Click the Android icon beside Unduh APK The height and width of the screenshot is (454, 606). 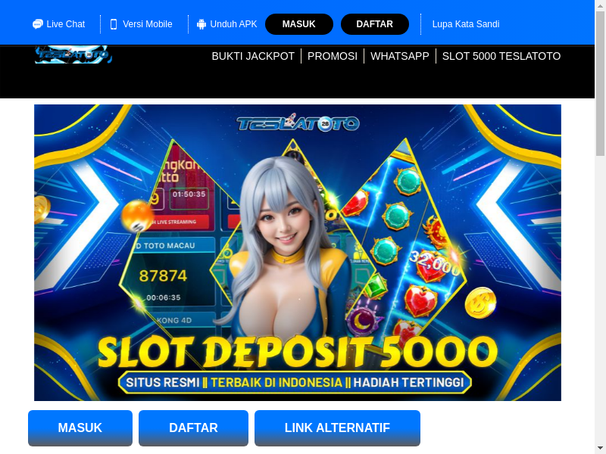point(201,24)
